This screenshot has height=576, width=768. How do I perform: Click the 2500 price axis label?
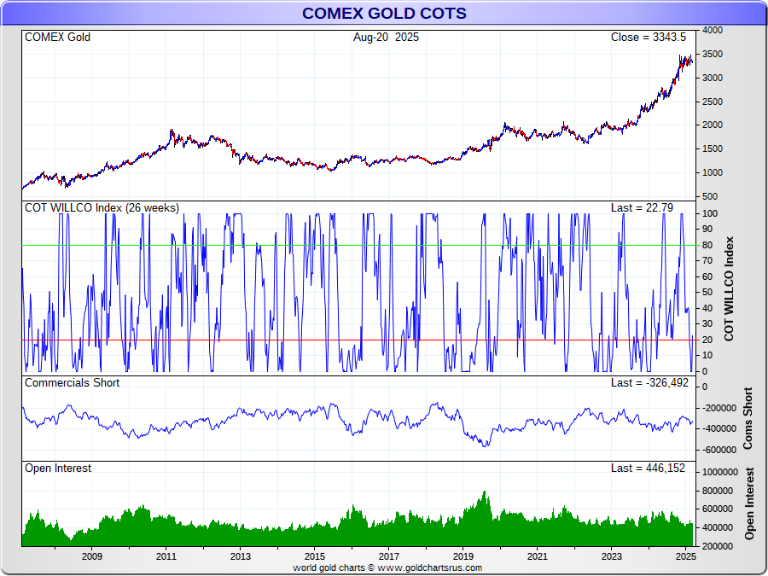point(713,102)
